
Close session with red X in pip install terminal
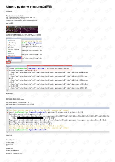coord(7,113)
